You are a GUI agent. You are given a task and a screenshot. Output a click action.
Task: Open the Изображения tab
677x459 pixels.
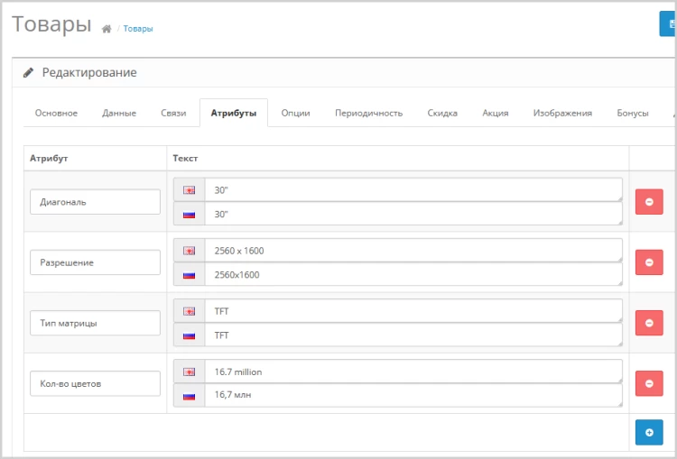click(562, 113)
